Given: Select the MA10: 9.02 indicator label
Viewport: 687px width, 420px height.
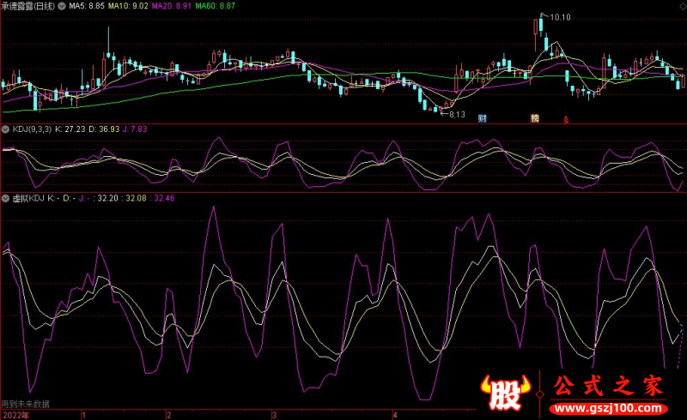Looking at the screenshot, I should (x=130, y=5).
